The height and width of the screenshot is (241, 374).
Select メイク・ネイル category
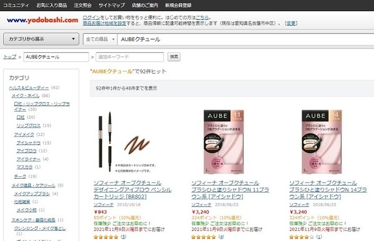[26, 95]
